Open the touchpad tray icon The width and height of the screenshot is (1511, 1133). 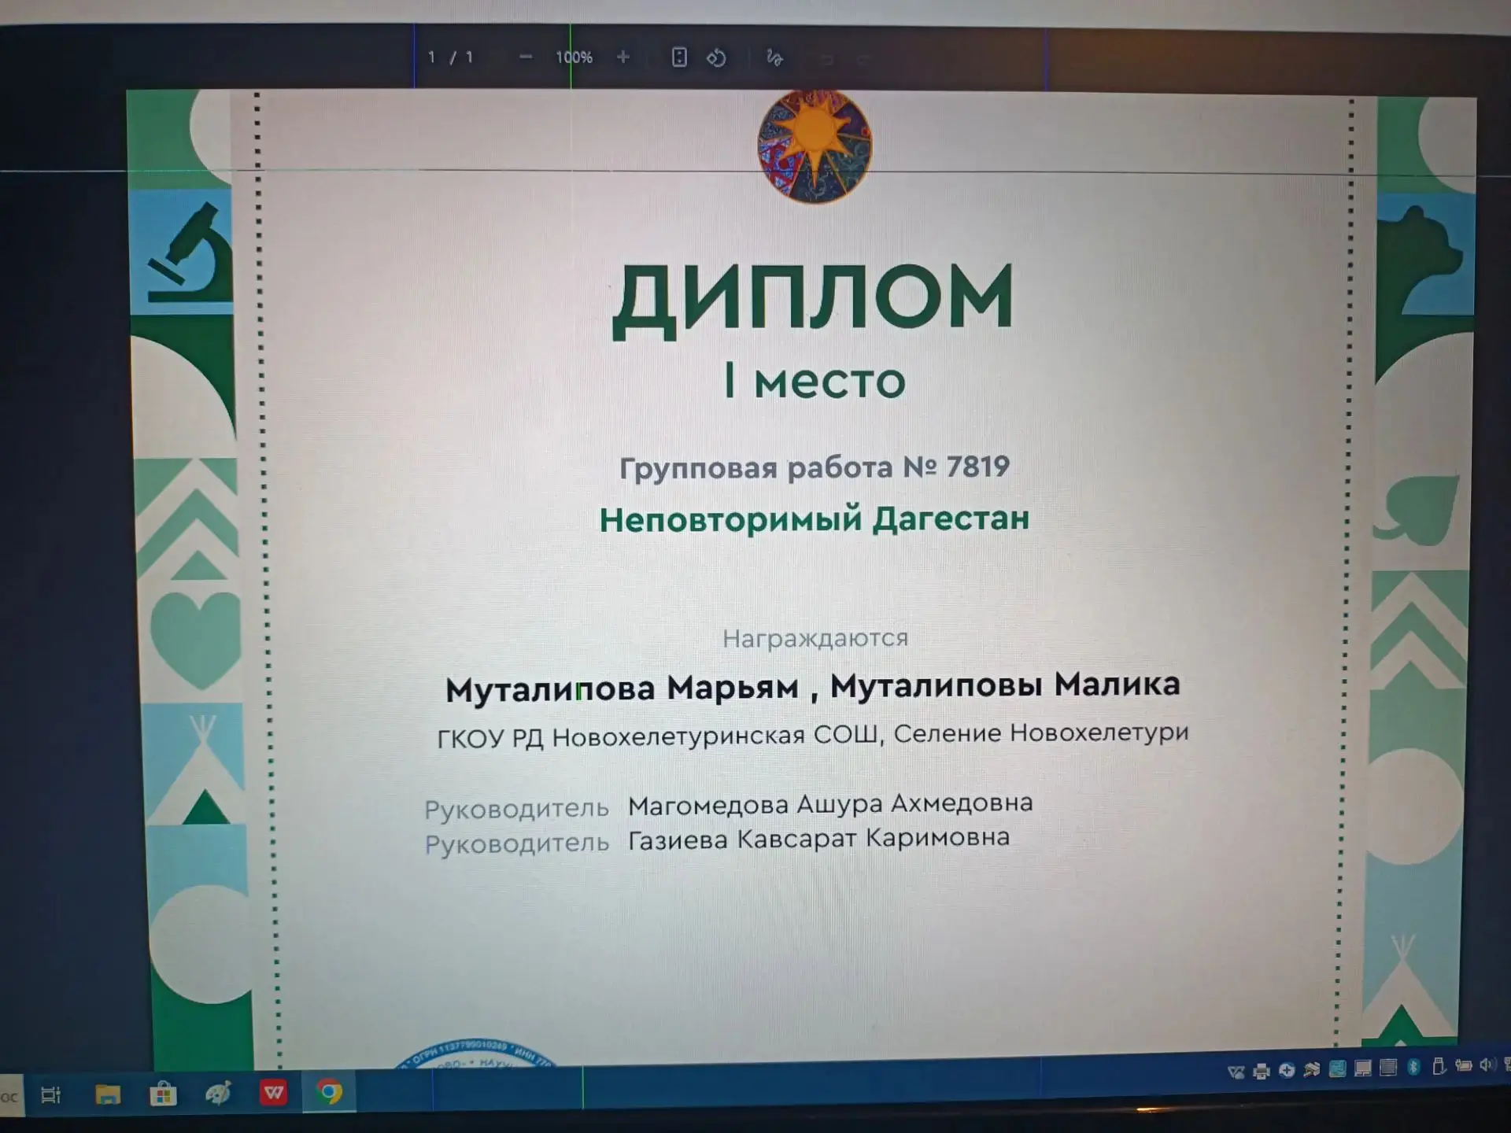(1363, 1068)
